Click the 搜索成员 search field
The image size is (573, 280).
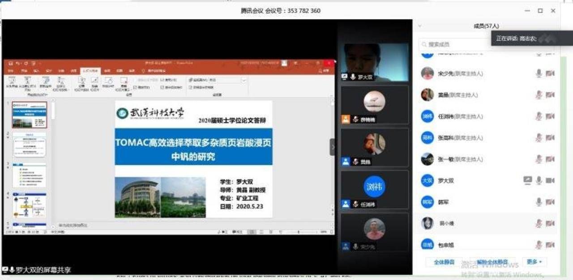tap(452, 44)
